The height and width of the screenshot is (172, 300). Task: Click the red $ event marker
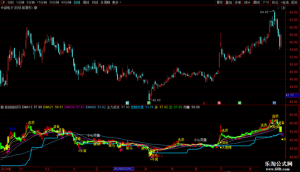click(204, 103)
